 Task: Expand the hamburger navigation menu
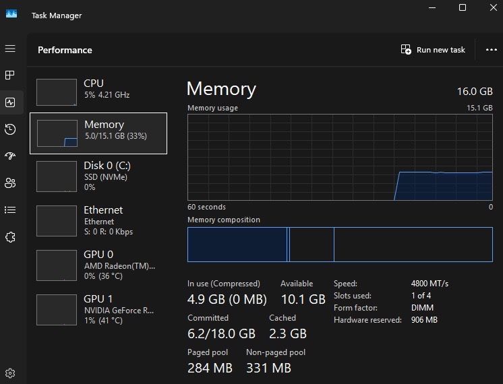click(x=10, y=49)
